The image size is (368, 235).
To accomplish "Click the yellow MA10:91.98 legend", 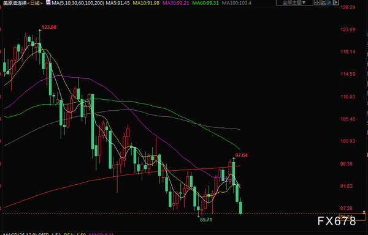I will 146,3.
